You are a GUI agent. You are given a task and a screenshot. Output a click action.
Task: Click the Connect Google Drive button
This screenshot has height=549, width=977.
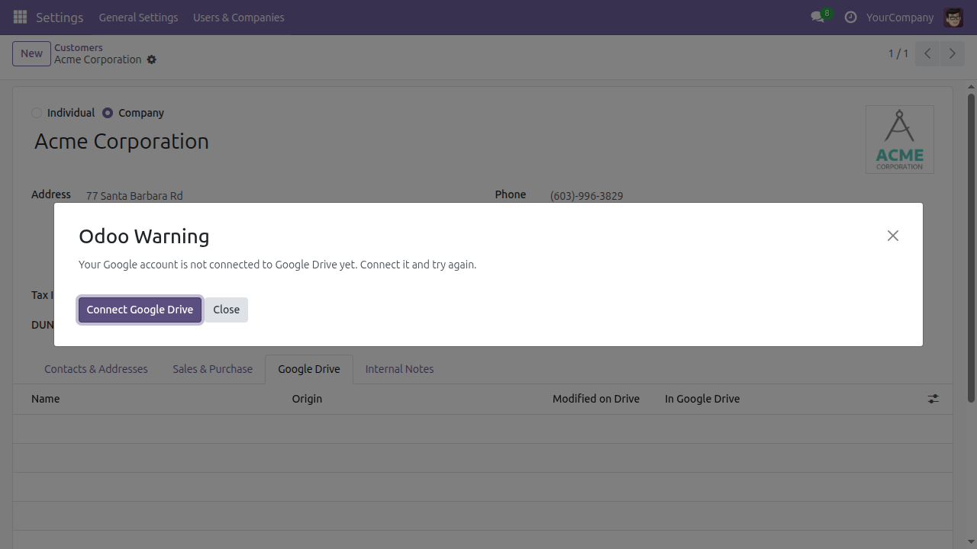140,310
